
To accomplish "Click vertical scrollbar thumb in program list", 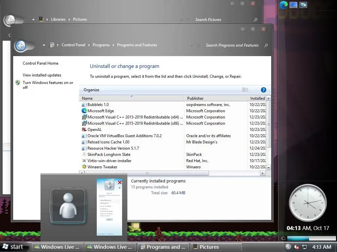I will (269, 124).
